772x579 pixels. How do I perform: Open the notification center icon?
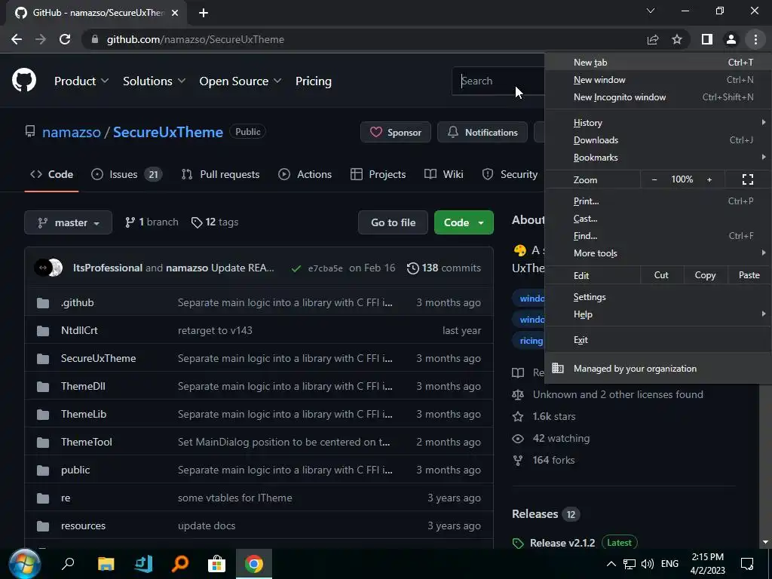click(747, 564)
